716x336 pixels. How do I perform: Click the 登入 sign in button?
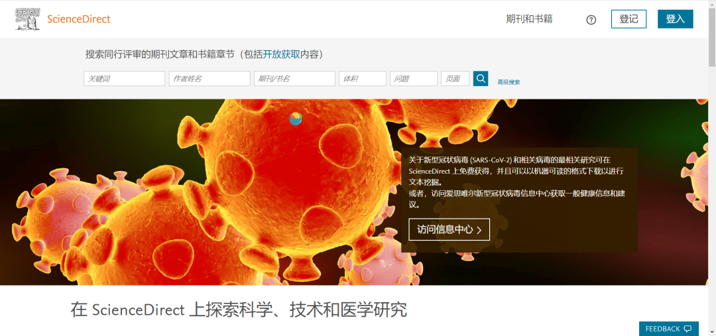point(676,19)
